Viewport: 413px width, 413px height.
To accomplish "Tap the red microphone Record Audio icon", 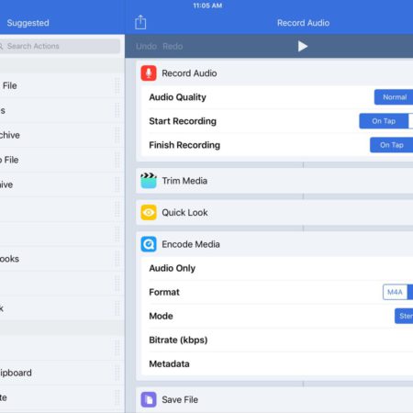I will [x=149, y=73].
